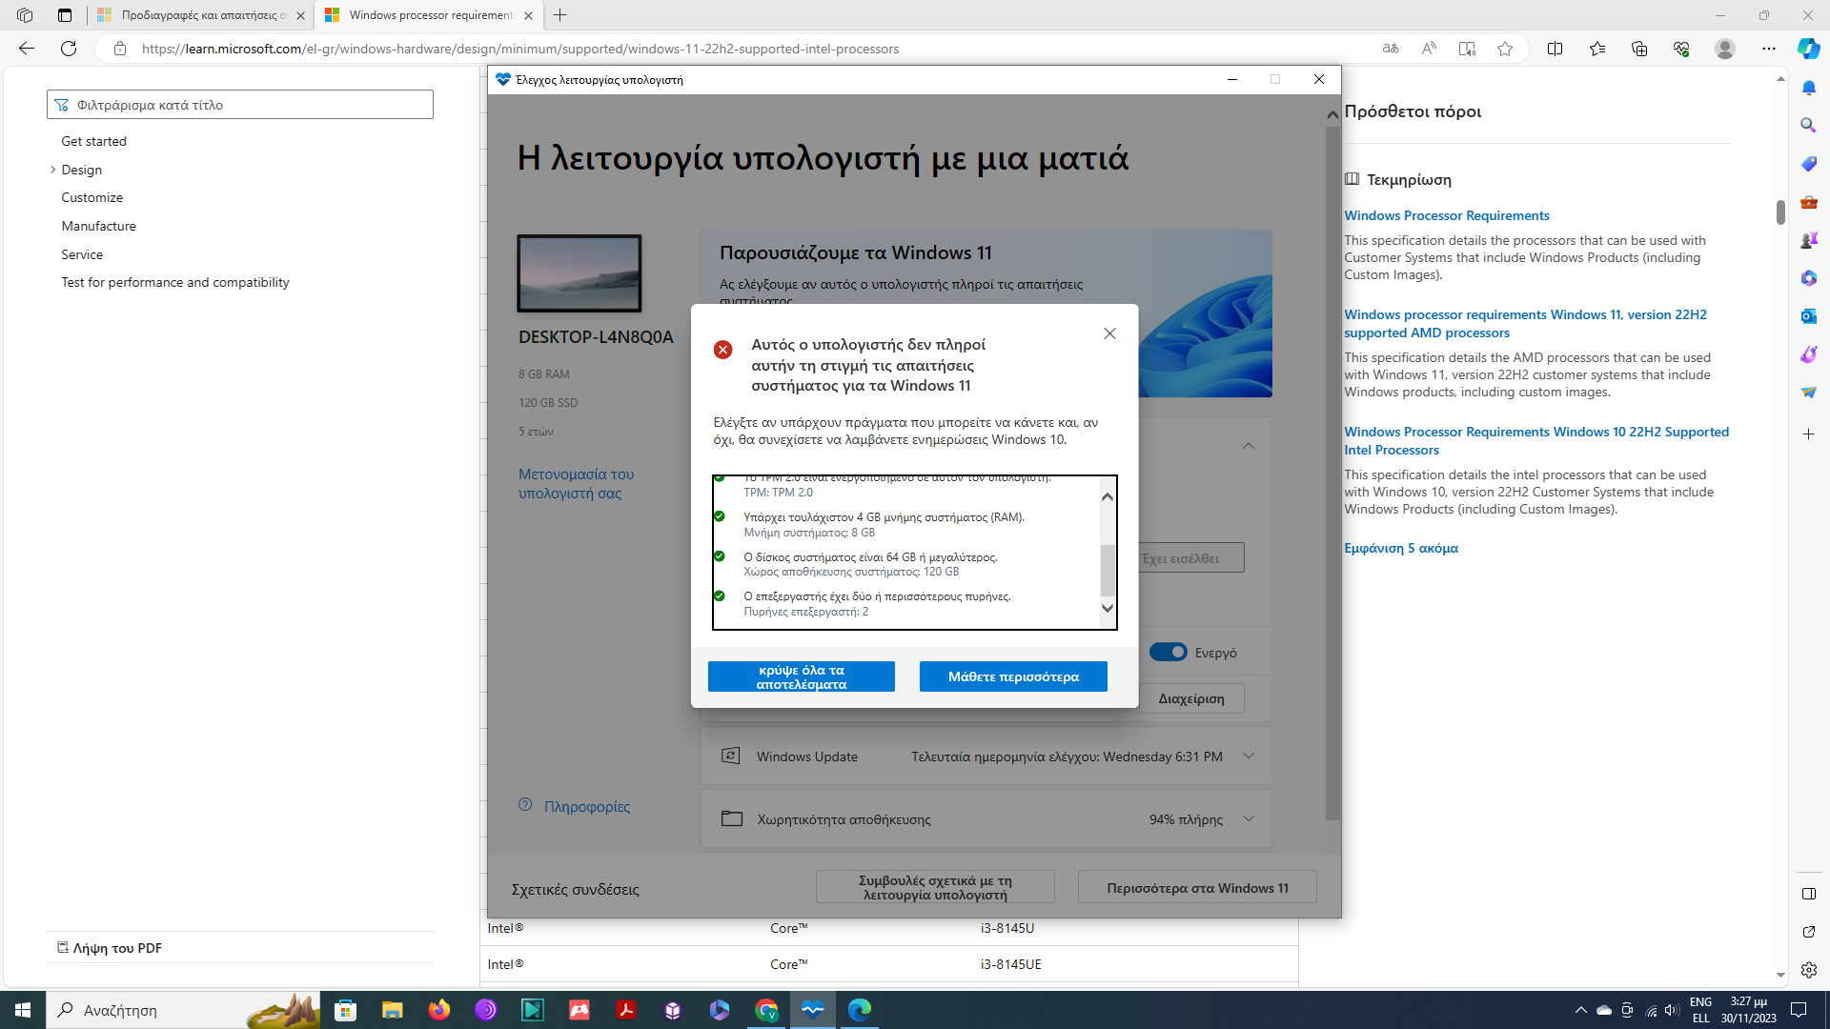Open Edge Settings and more menu
This screenshot has width=1830, height=1029.
click(x=1768, y=49)
